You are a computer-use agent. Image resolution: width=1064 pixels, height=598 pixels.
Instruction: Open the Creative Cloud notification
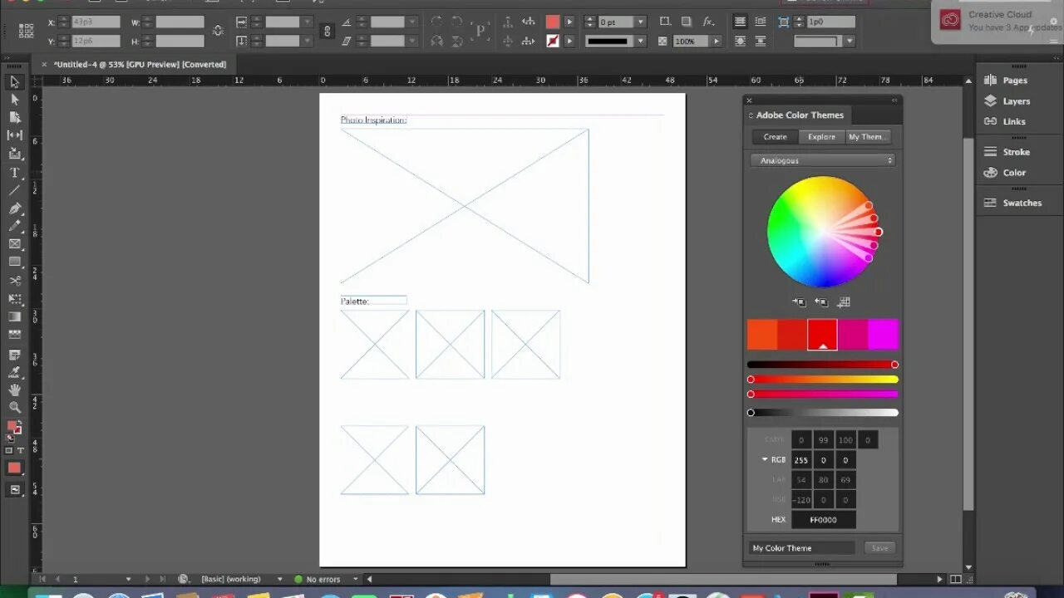coord(997,21)
